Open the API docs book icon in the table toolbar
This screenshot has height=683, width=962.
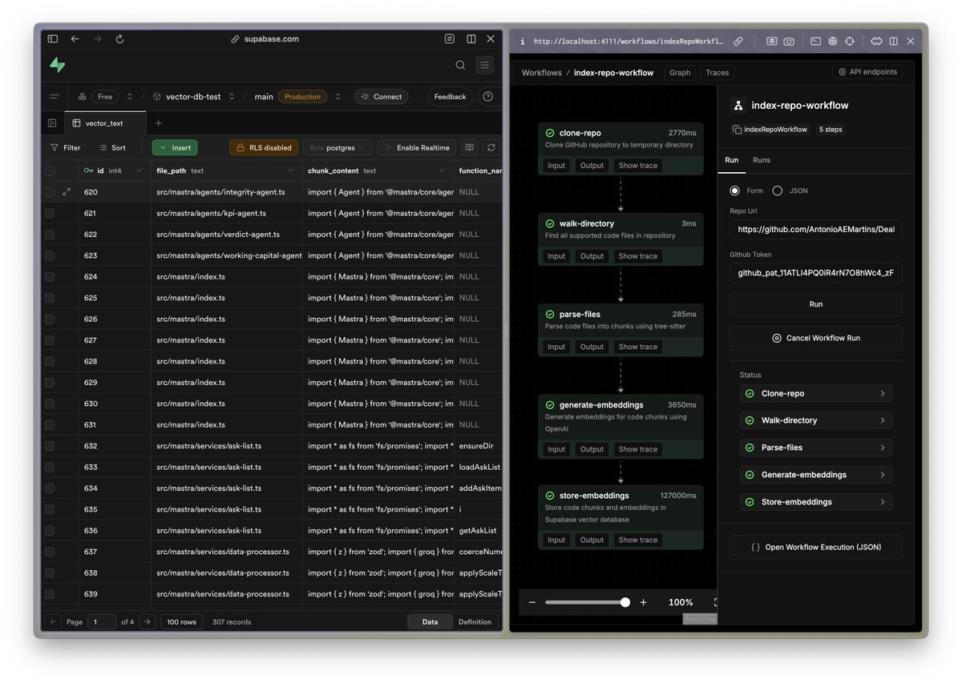470,147
